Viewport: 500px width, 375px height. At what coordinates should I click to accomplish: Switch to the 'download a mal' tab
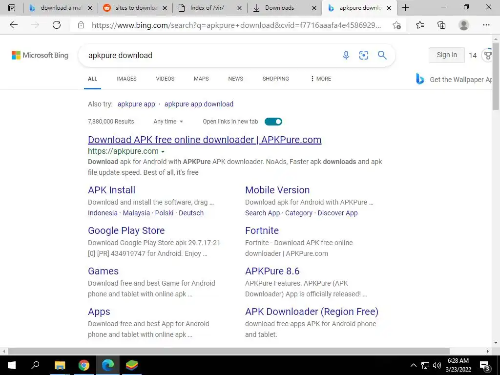pyautogui.click(x=61, y=8)
